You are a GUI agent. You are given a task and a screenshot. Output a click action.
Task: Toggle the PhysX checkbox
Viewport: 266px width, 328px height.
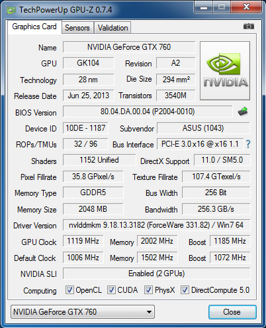pyautogui.click(x=148, y=290)
